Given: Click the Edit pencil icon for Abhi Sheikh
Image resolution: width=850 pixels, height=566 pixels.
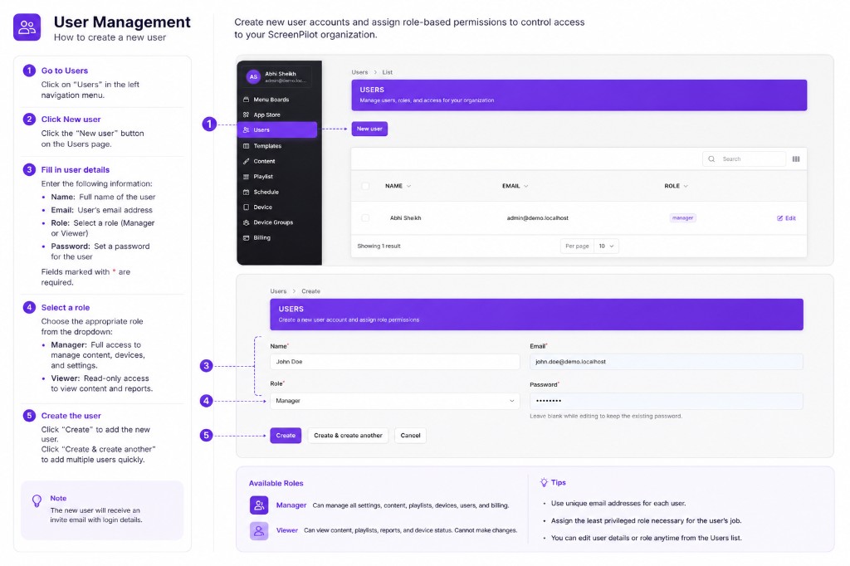Looking at the screenshot, I should click(779, 218).
